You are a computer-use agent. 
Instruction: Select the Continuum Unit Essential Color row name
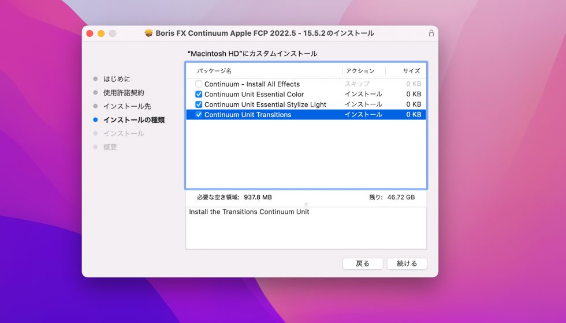(254, 94)
